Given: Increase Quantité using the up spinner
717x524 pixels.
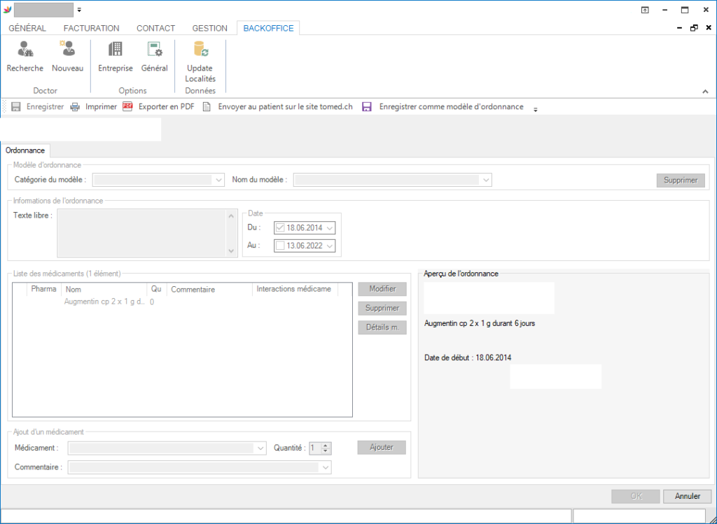Looking at the screenshot, I should [x=326, y=446].
